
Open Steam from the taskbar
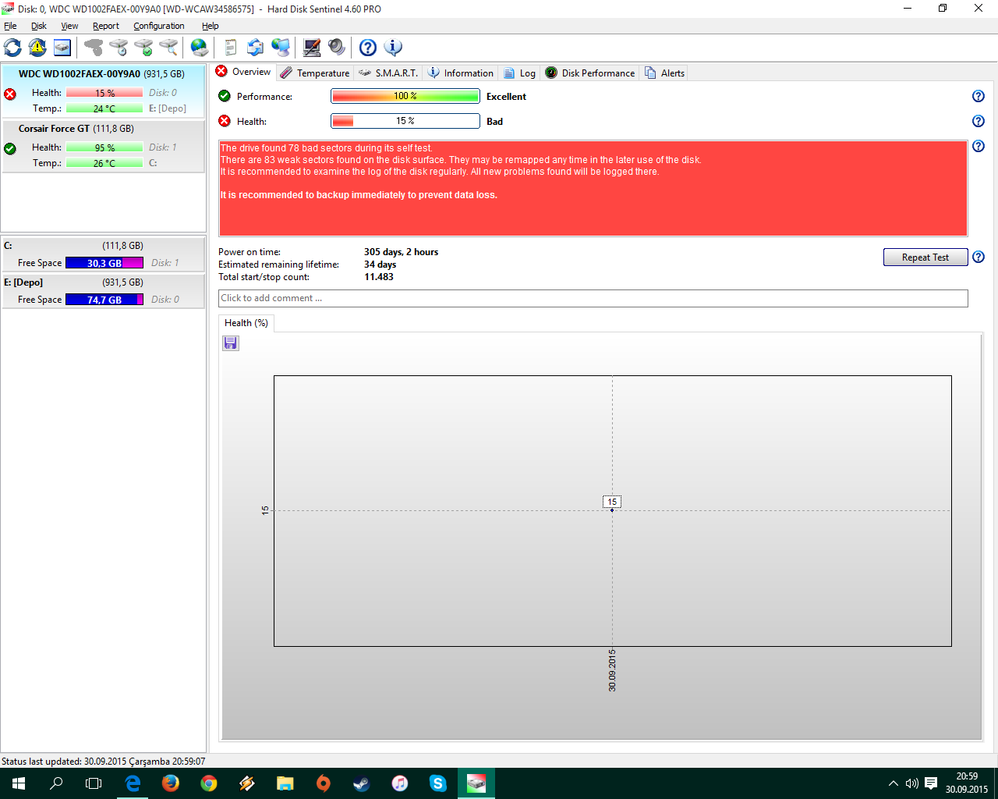point(361,783)
